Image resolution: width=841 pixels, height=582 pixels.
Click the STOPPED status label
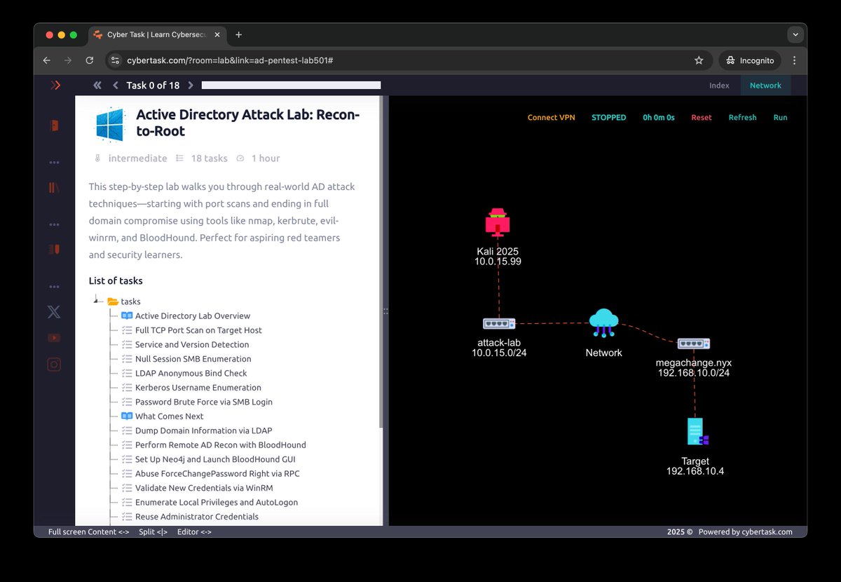click(608, 118)
